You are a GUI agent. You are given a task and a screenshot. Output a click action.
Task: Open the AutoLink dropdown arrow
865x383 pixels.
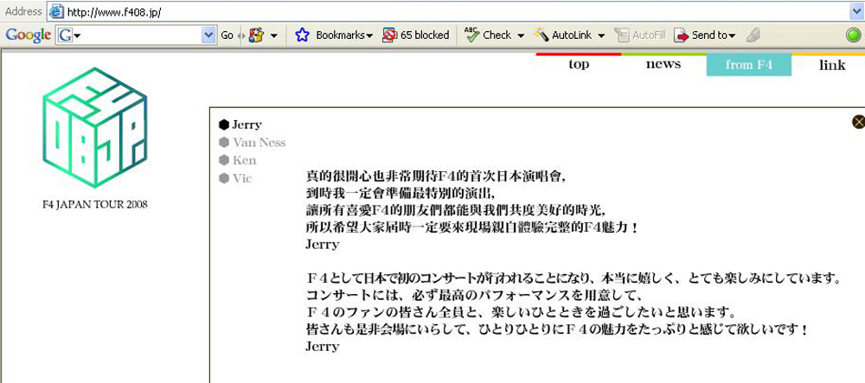point(601,35)
